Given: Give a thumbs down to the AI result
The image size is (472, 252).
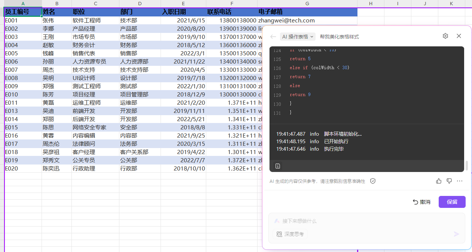Looking at the screenshot, I should (449, 181).
